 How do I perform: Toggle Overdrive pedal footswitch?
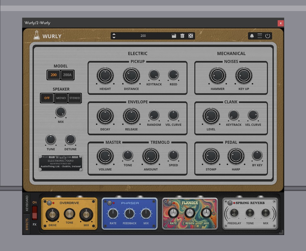[49, 203]
